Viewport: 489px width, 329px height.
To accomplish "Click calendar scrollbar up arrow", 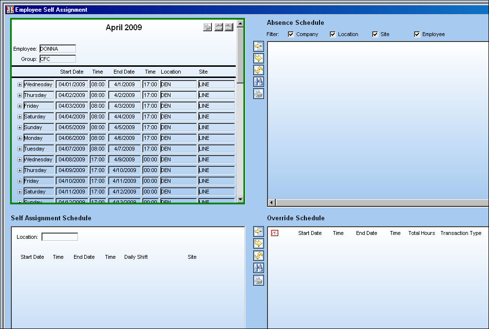I will [x=240, y=24].
